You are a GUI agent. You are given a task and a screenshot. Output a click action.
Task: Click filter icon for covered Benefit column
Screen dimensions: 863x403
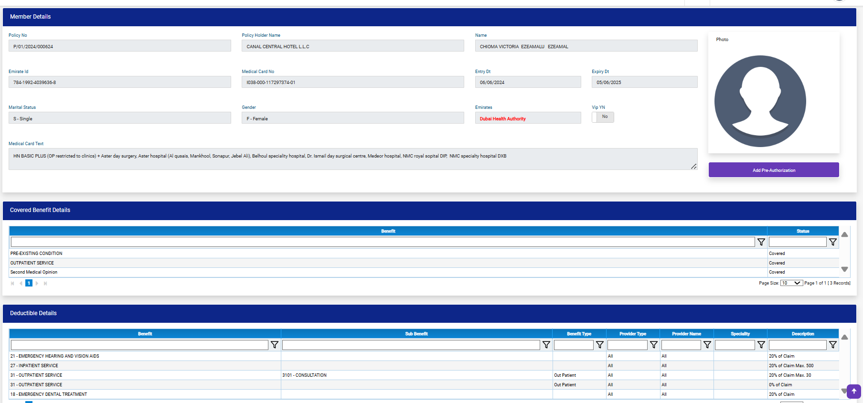(x=761, y=242)
